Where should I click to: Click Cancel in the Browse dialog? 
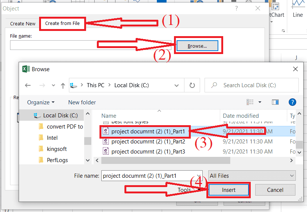tap(275, 190)
